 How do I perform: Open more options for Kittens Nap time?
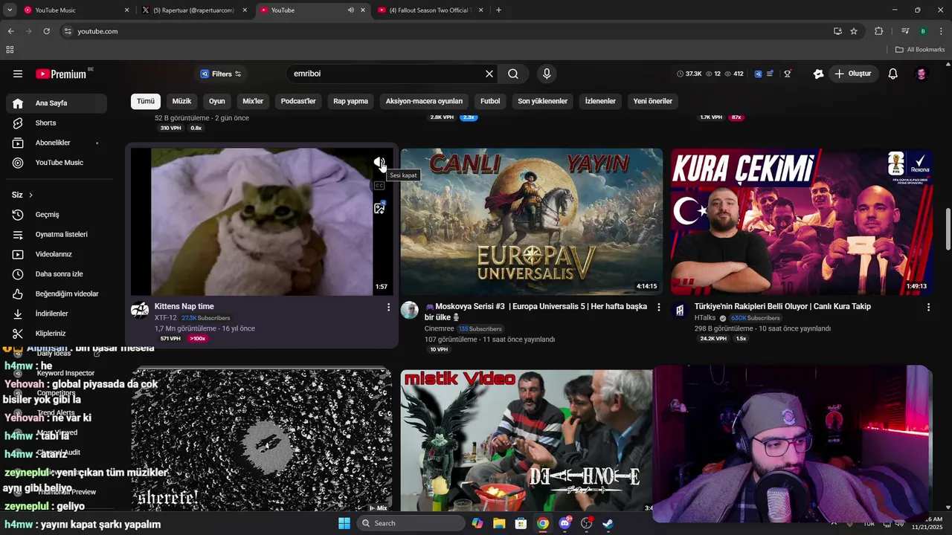(x=388, y=307)
